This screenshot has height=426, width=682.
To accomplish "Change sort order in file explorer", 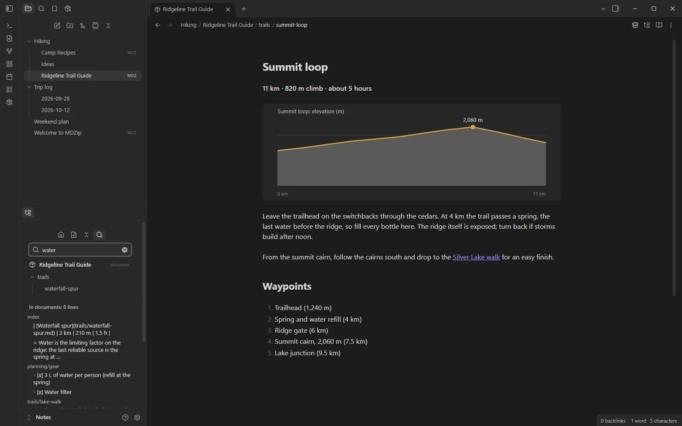I will tap(83, 26).
